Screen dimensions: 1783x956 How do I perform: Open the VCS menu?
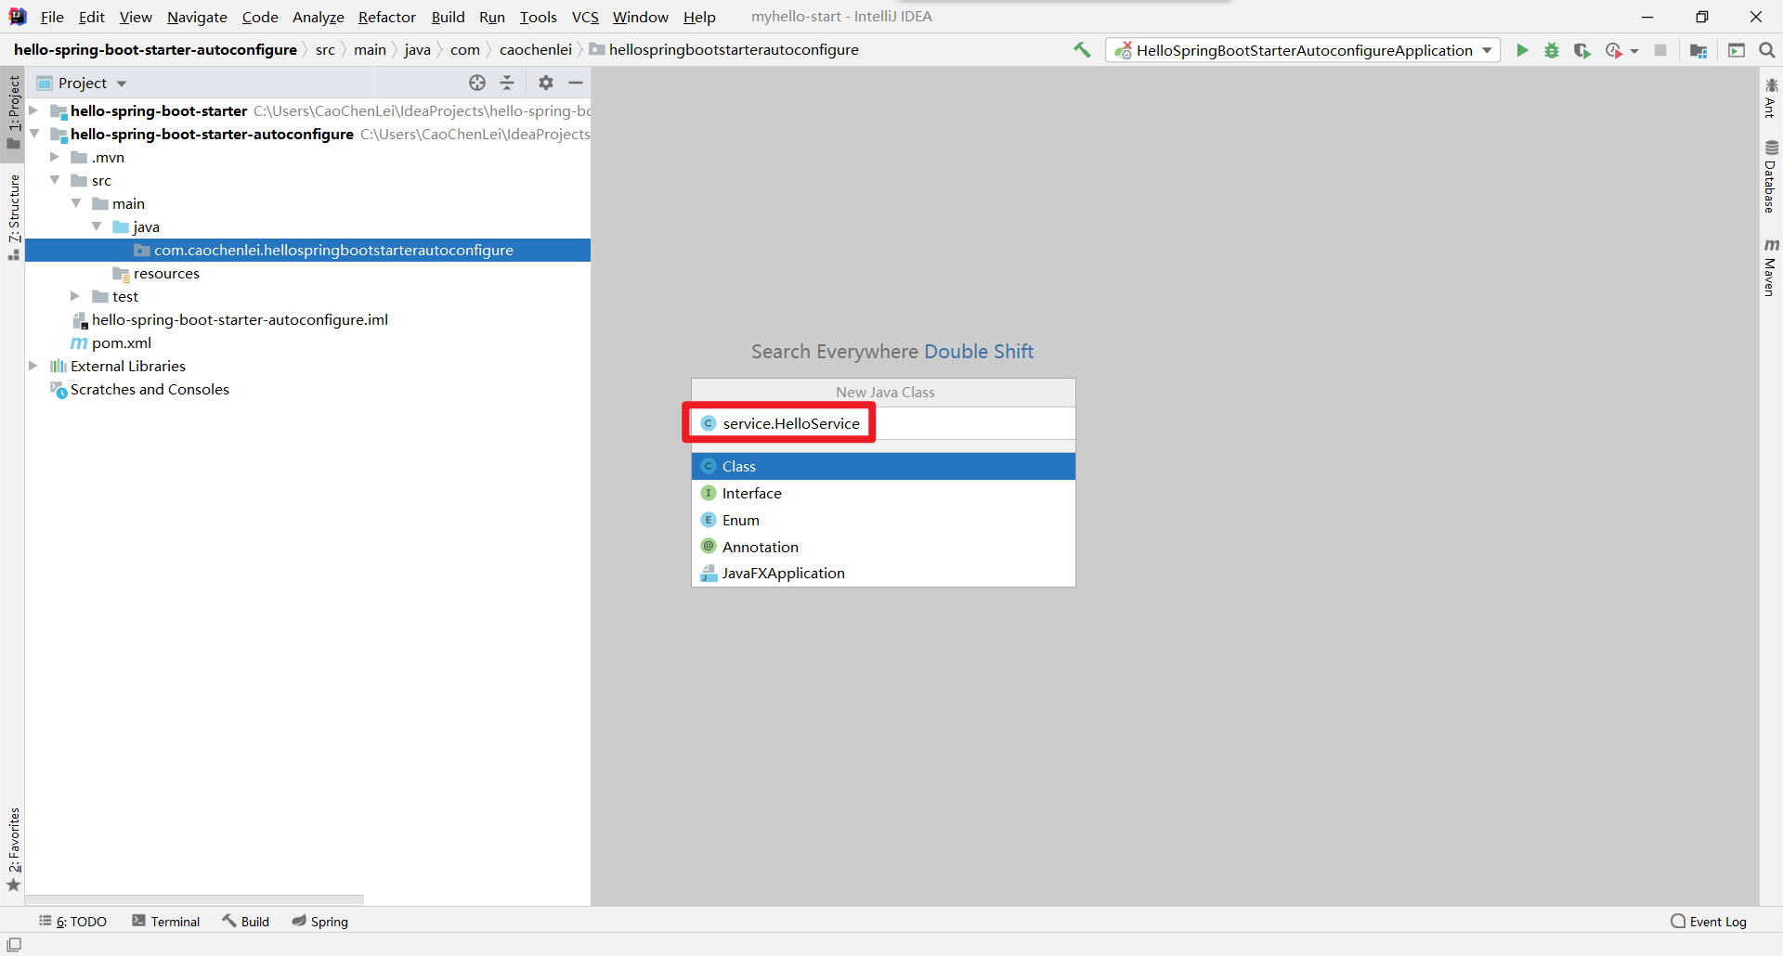click(x=585, y=17)
